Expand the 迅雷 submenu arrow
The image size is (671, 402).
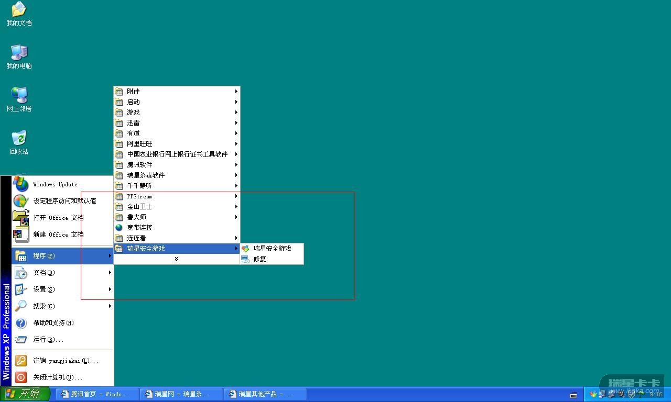pos(236,123)
